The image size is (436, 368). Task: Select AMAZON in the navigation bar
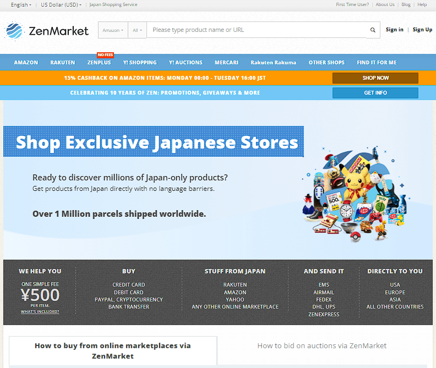pyautogui.click(x=26, y=63)
